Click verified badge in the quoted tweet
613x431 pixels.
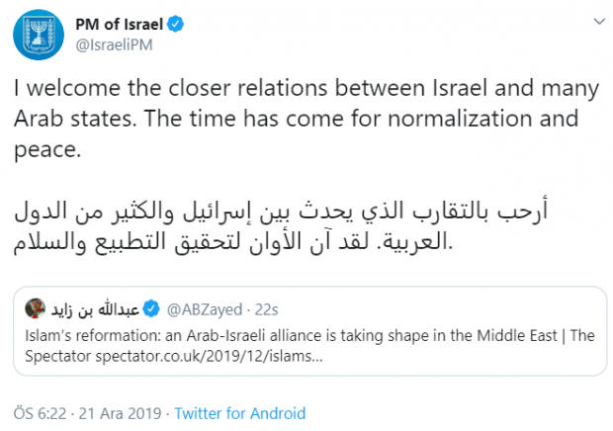(154, 308)
